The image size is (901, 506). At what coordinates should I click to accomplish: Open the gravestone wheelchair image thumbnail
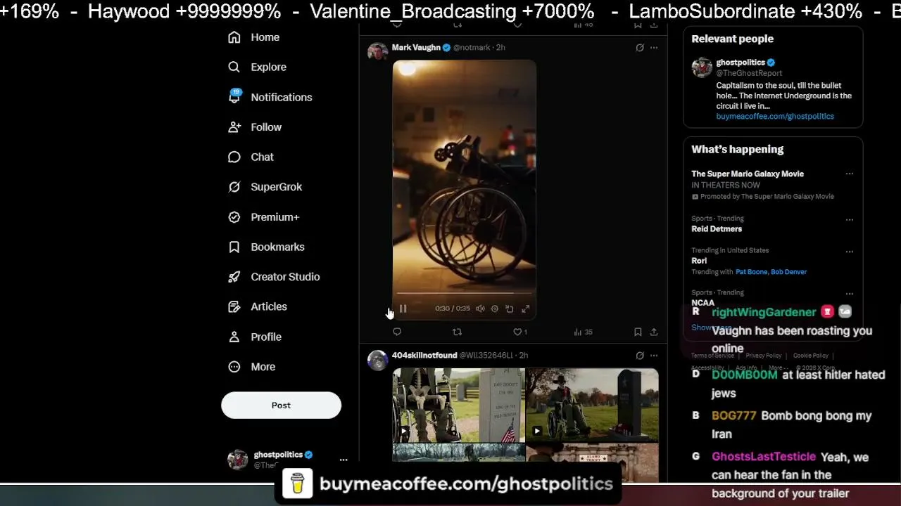[x=458, y=406]
